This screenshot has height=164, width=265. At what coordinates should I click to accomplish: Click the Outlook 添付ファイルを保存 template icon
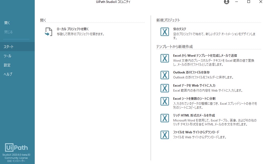tap(165, 75)
